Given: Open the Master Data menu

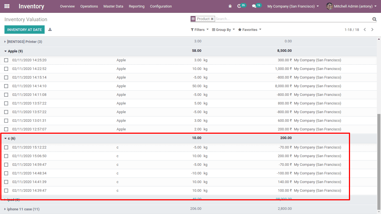Looking at the screenshot, I should pyautogui.click(x=113, y=6).
